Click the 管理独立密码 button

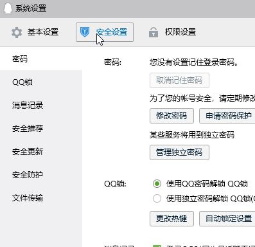click(x=179, y=152)
